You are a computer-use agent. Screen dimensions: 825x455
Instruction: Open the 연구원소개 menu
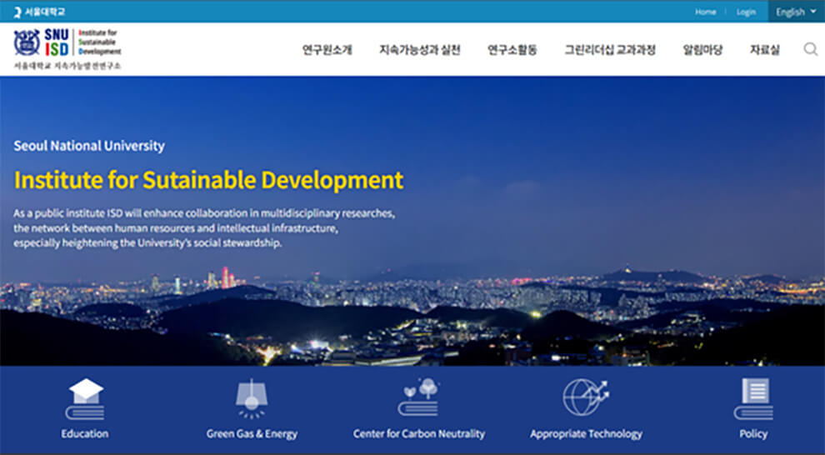point(327,50)
